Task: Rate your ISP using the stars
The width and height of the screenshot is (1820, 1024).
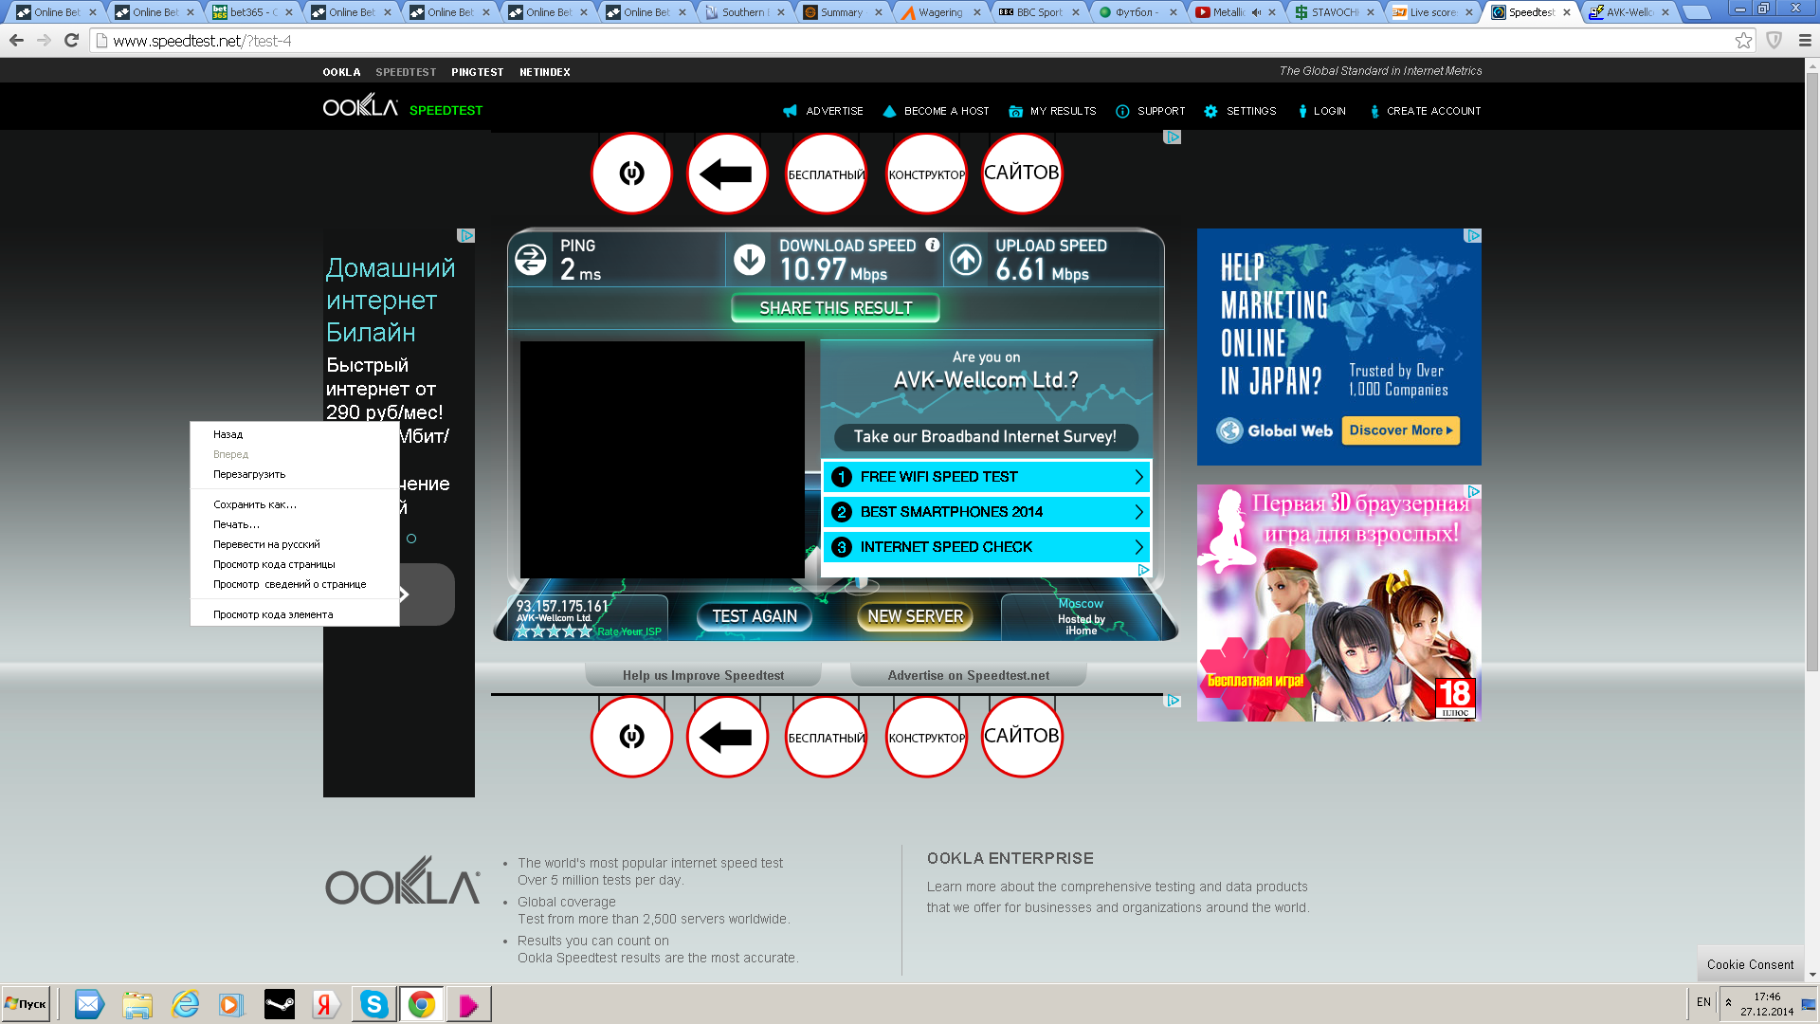Action: 554,631
